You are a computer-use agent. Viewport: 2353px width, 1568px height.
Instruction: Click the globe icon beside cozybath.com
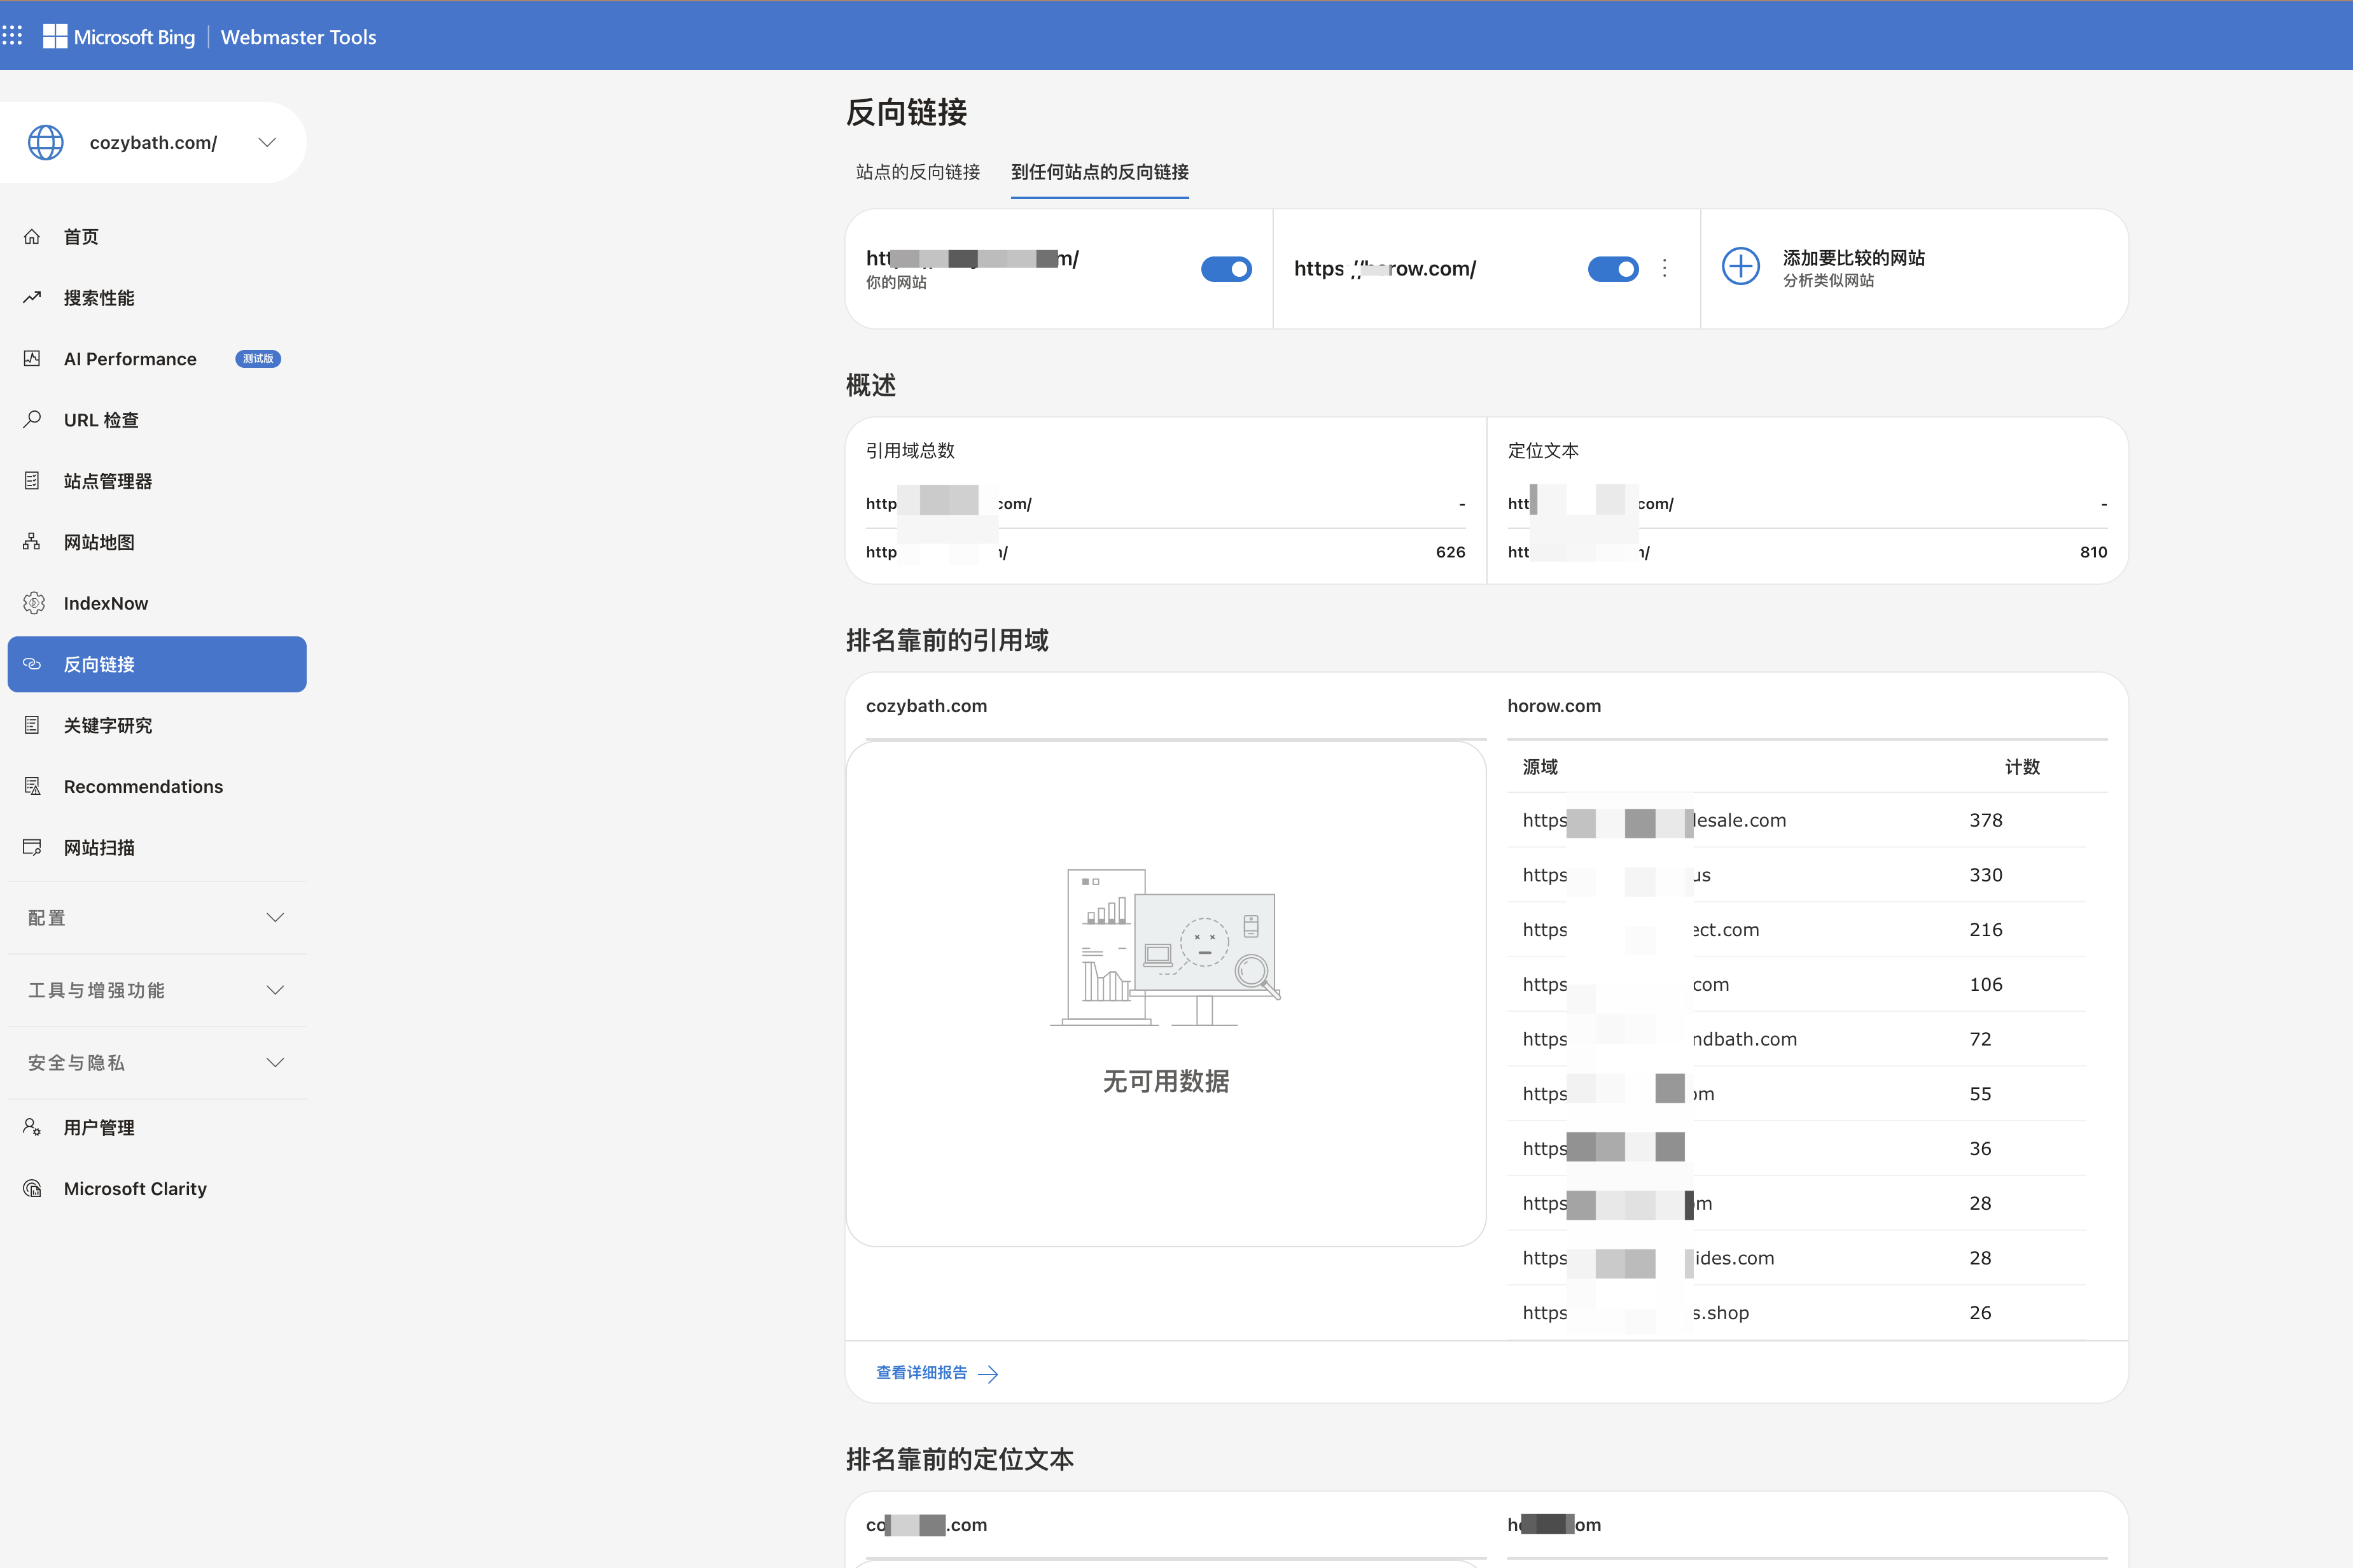tap(46, 142)
